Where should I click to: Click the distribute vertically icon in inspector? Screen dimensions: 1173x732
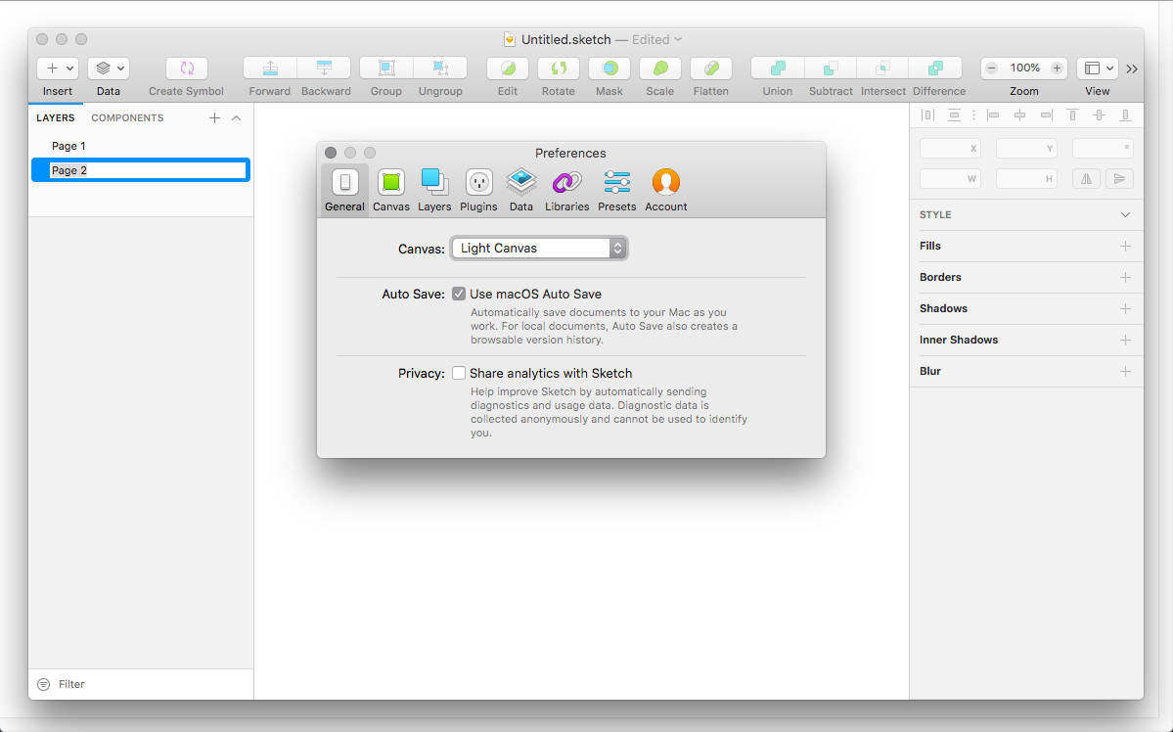[x=954, y=115]
